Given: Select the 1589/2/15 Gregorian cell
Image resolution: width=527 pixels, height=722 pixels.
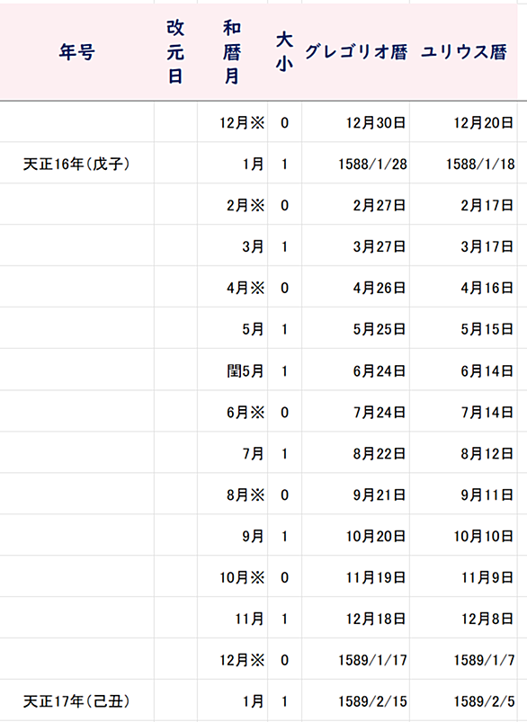Looking at the screenshot, I should (355, 701).
